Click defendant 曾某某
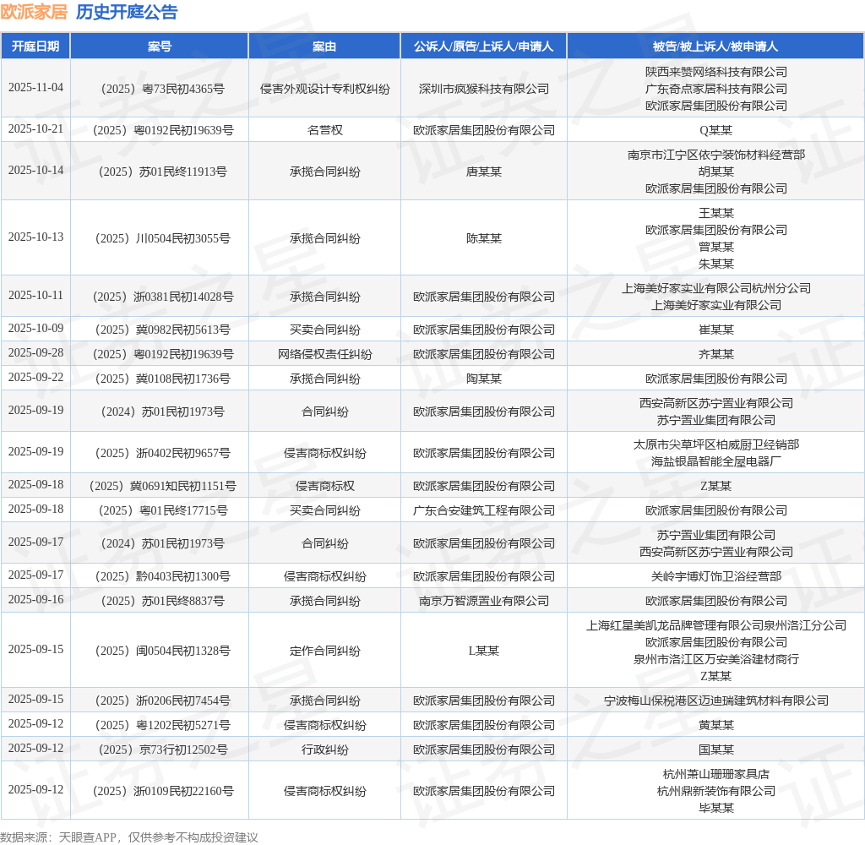This screenshot has width=865, height=845. pyautogui.click(x=716, y=247)
